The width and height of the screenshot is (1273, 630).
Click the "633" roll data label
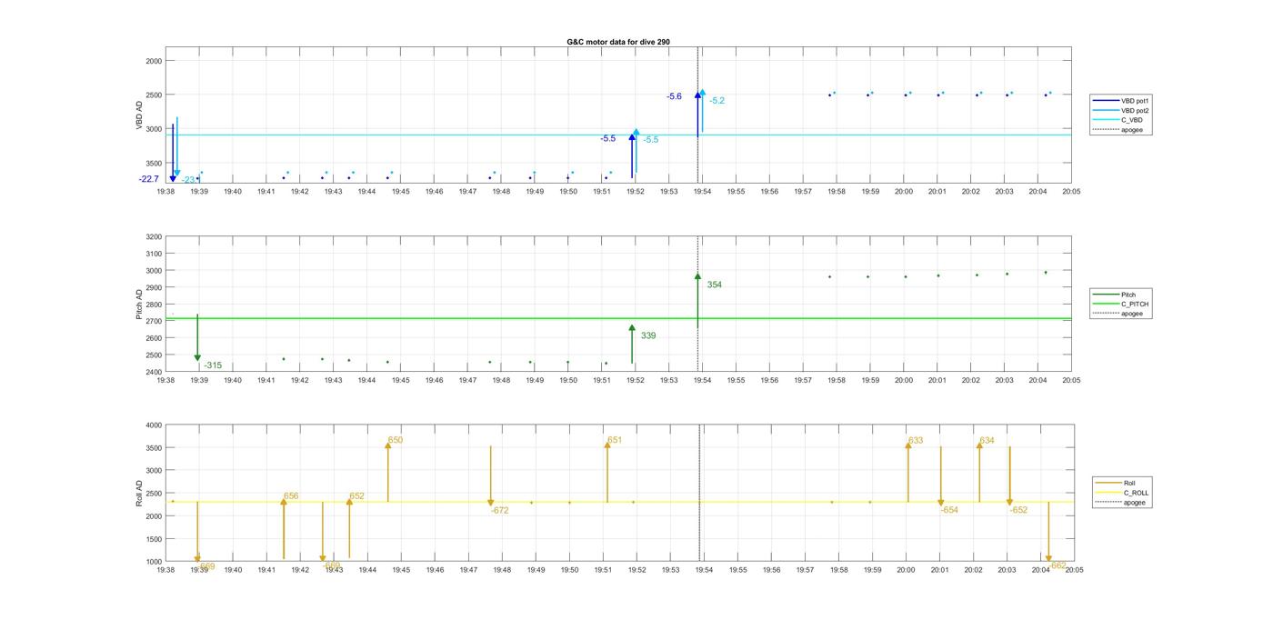point(916,441)
